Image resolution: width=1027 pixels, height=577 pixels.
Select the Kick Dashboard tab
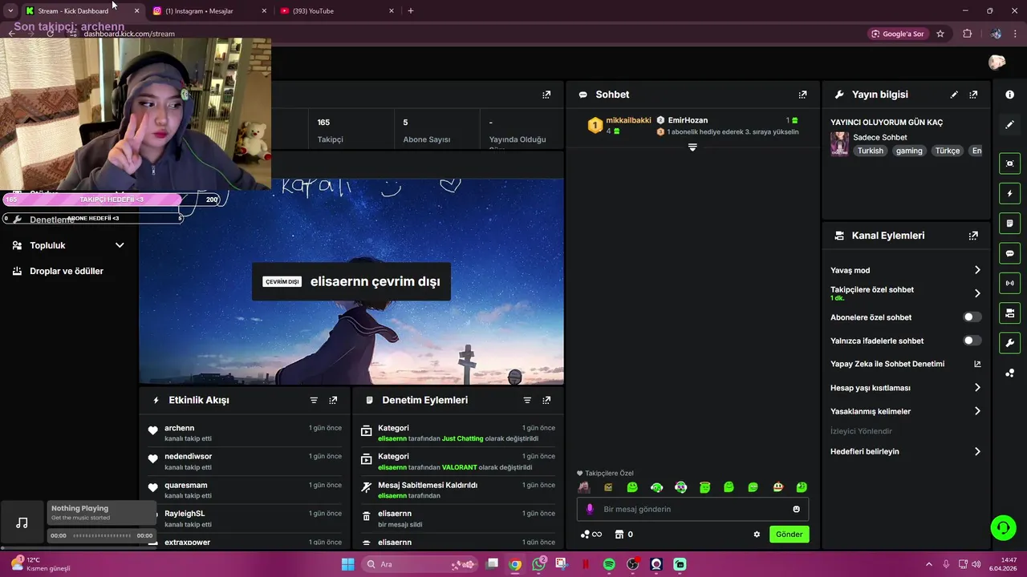pyautogui.click(x=80, y=11)
